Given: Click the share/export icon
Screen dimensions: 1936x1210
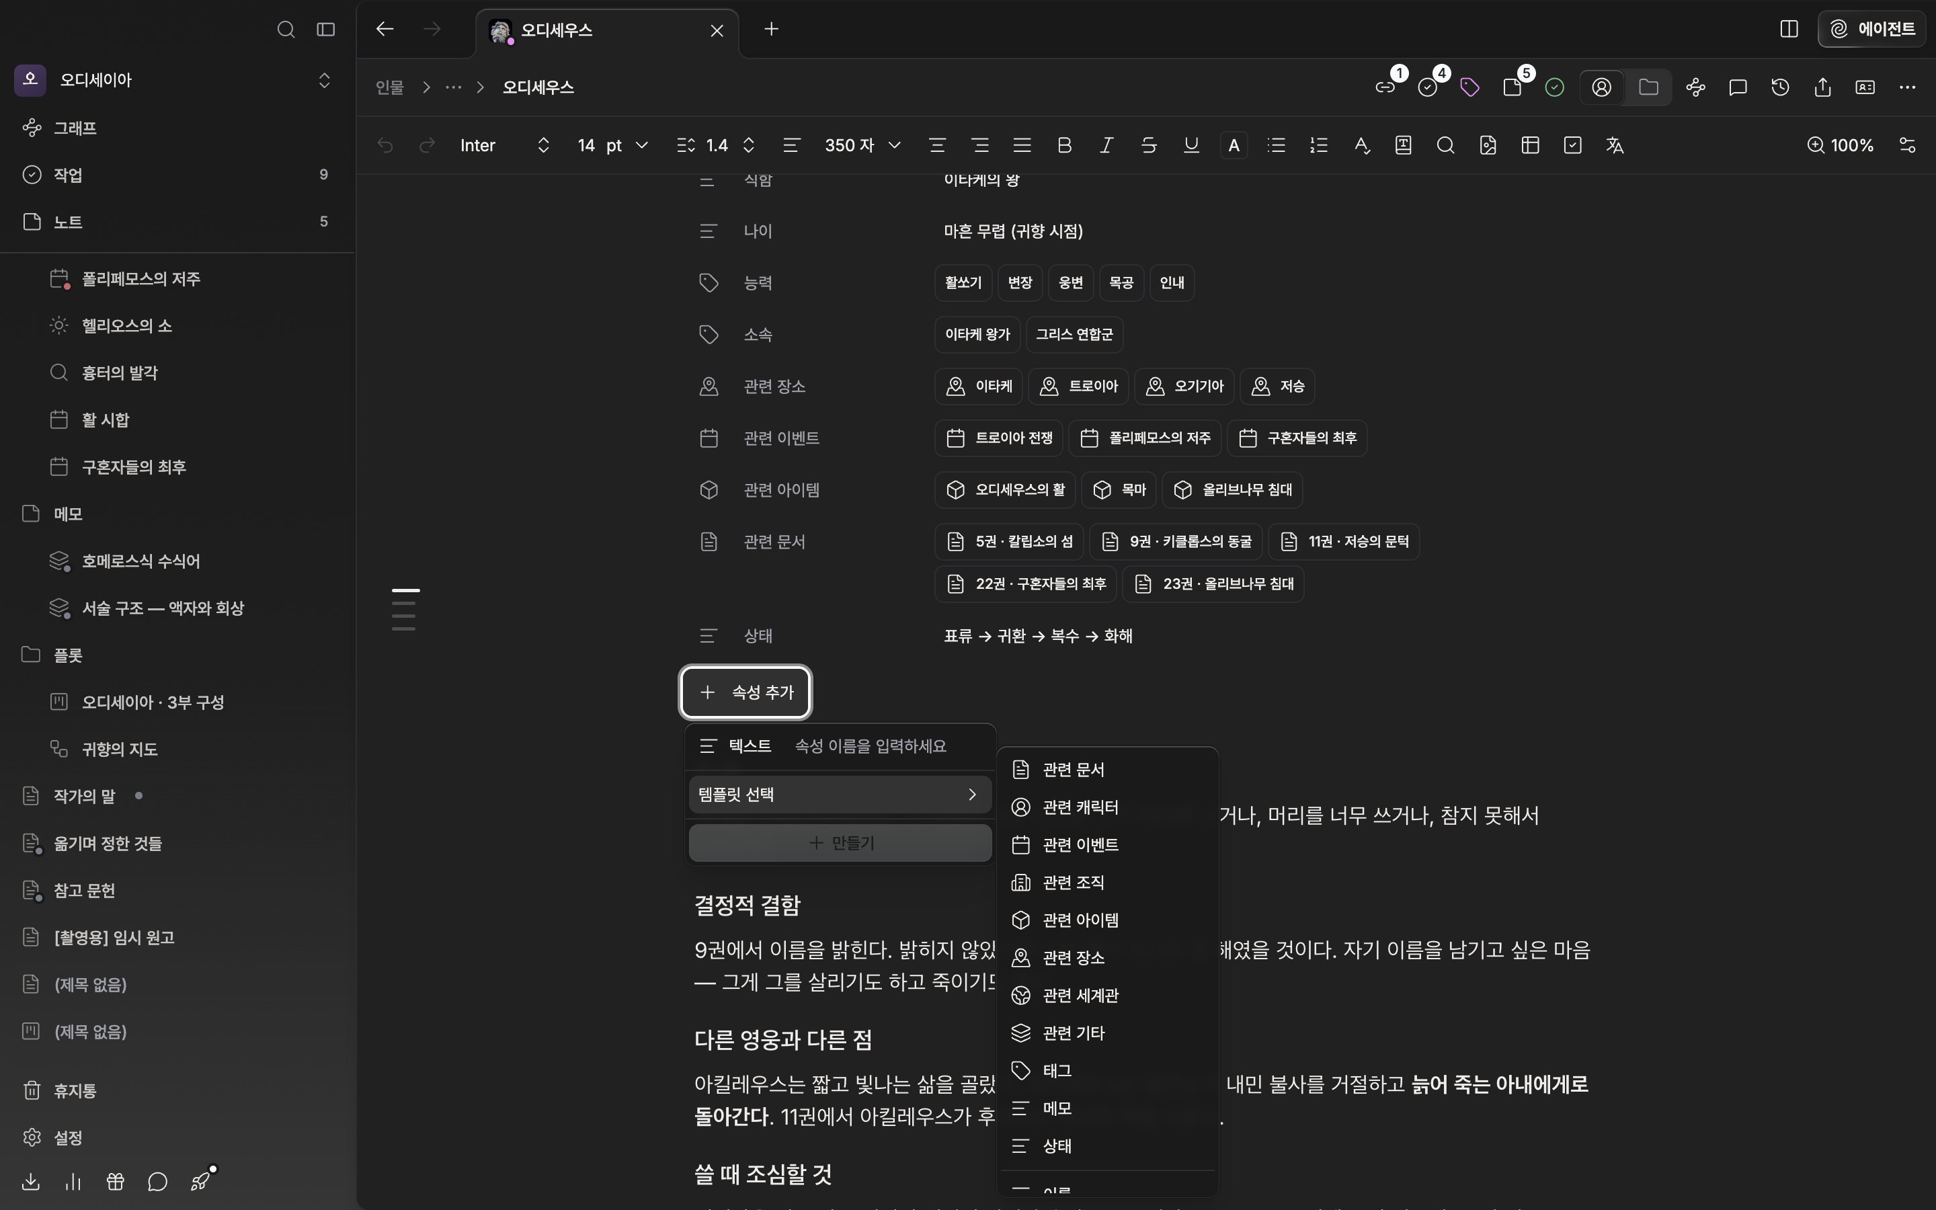Looking at the screenshot, I should (1822, 87).
